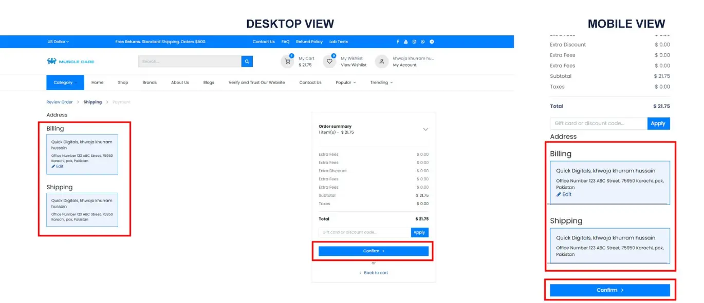704x303 pixels.
Task: Open the Instagram profile icon
Action: point(414,42)
